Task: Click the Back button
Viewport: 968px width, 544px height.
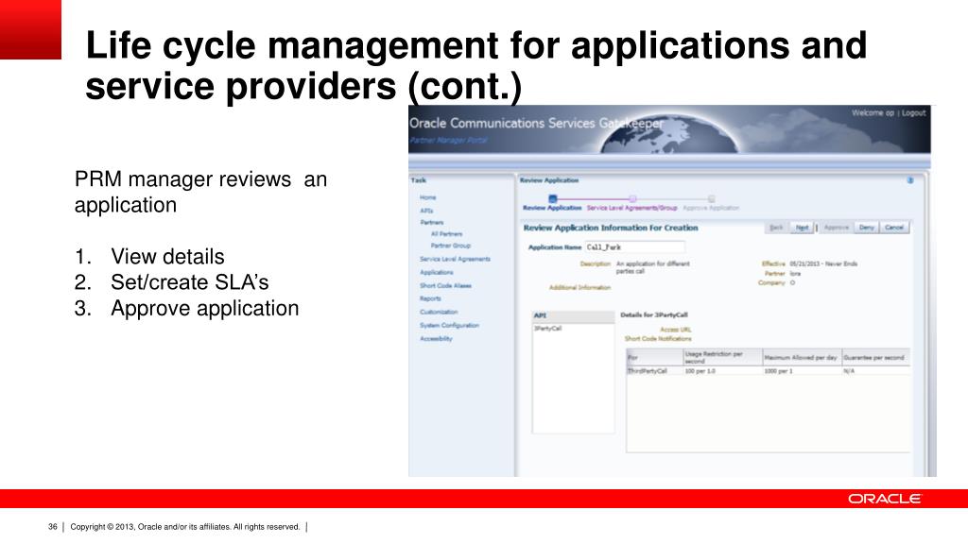Action: pos(777,228)
